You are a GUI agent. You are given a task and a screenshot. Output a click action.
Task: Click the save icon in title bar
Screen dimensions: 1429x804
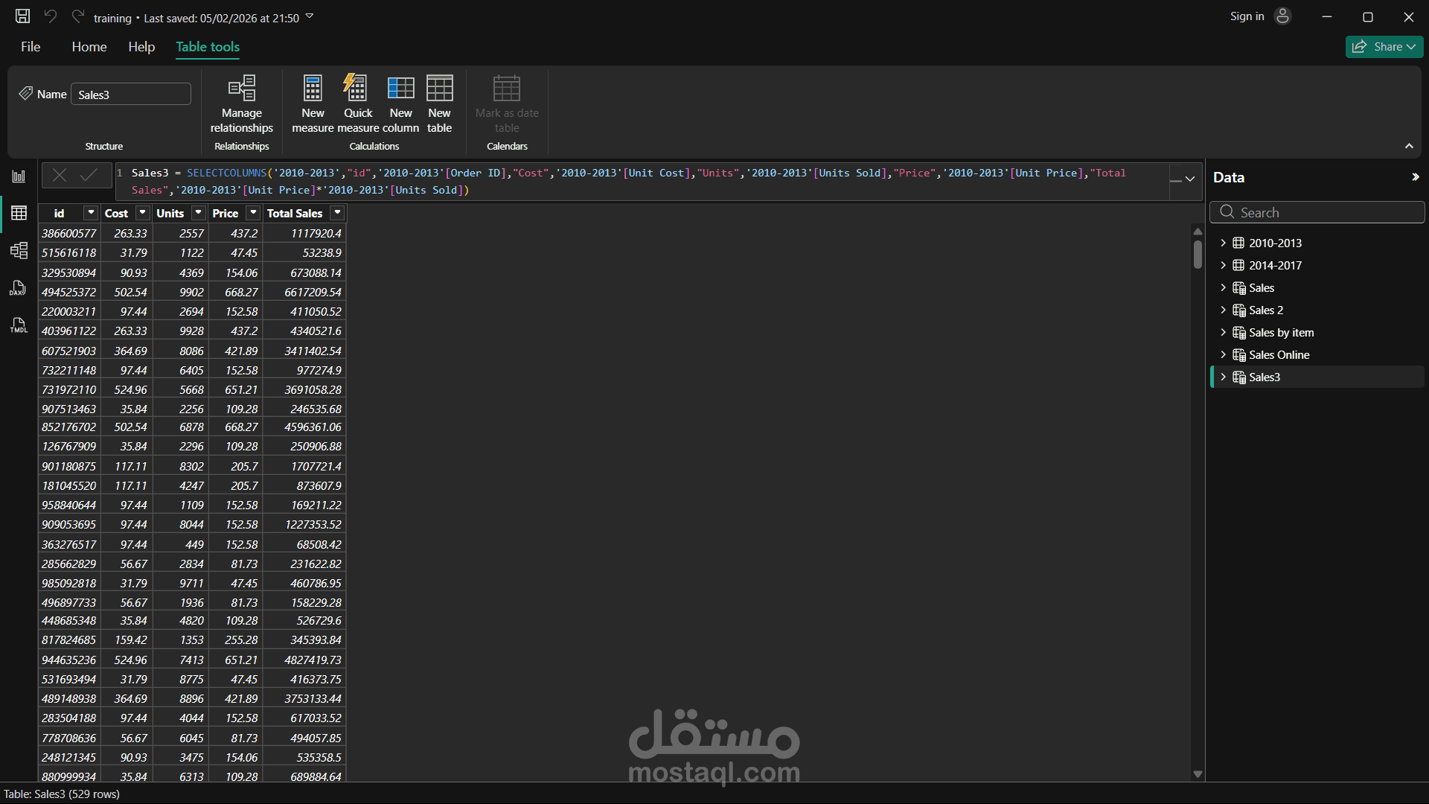22,16
